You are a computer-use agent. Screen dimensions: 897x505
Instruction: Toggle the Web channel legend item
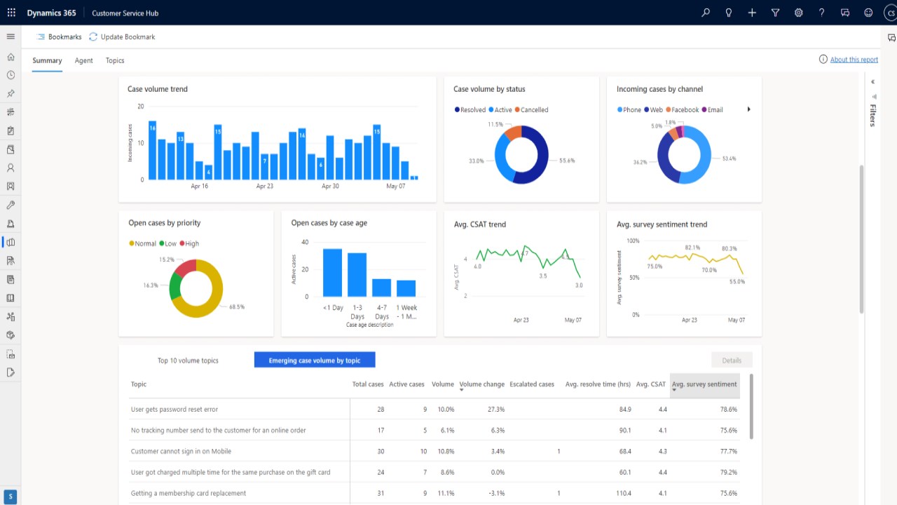click(652, 110)
